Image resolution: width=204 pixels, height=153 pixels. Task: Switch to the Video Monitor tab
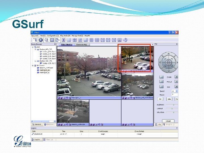click(x=67, y=45)
